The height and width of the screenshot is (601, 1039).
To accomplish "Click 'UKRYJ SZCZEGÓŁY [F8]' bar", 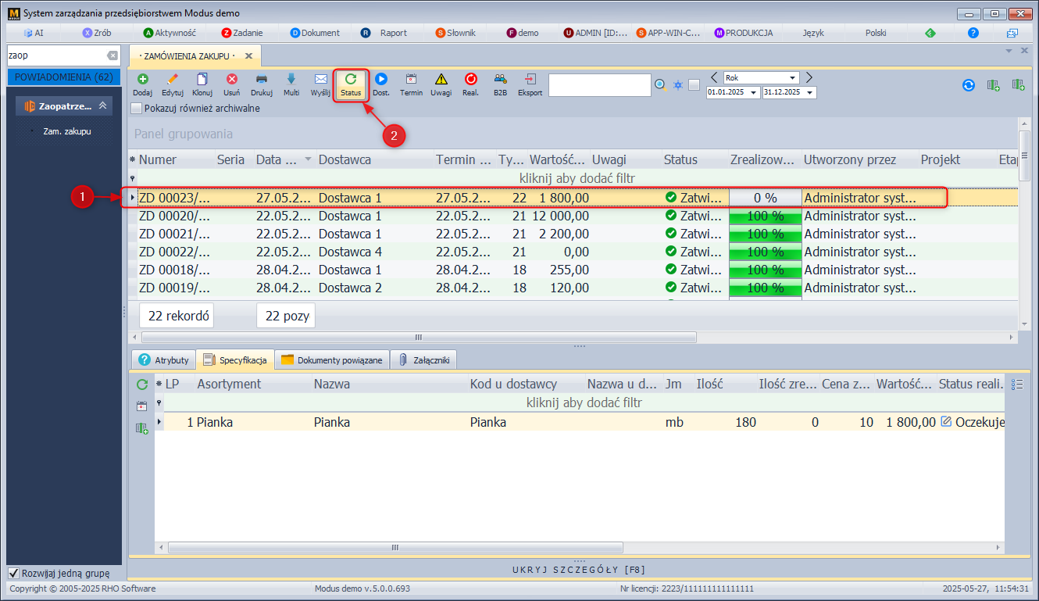I will pos(579,569).
